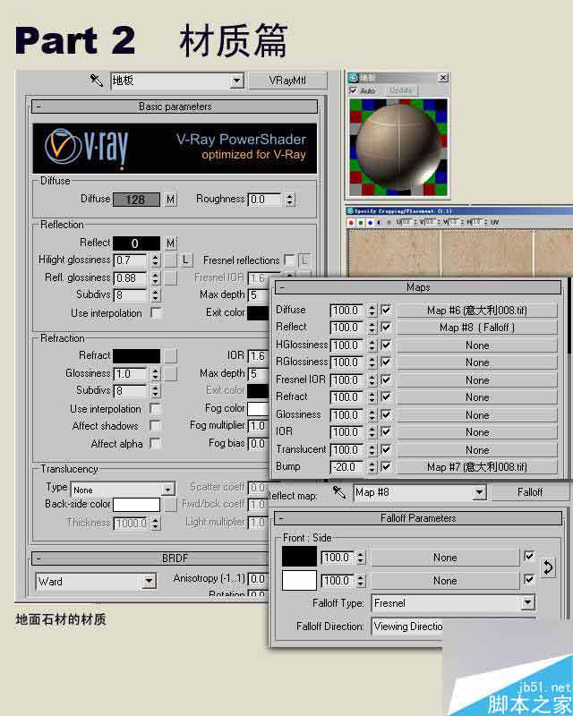Screen dimensions: 573x716
Task: Click the L button beside Fresnel reflections
Action: [x=304, y=260]
